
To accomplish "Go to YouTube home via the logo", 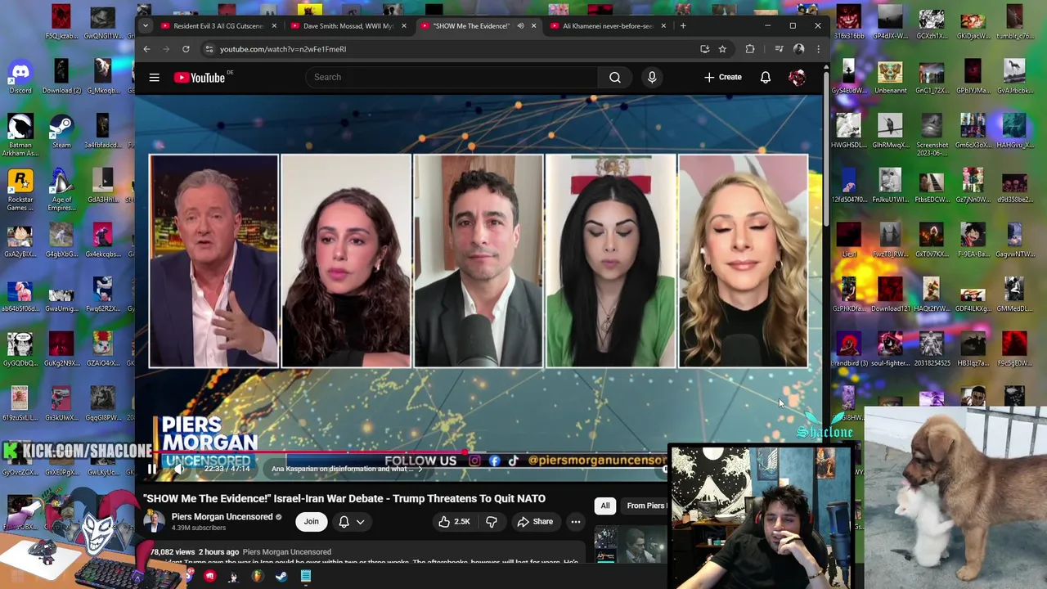I will [x=200, y=78].
